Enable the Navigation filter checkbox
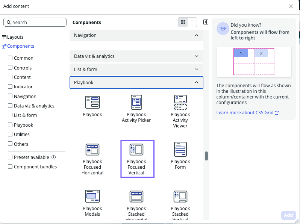The width and height of the screenshot is (300, 224). [x=10, y=96]
